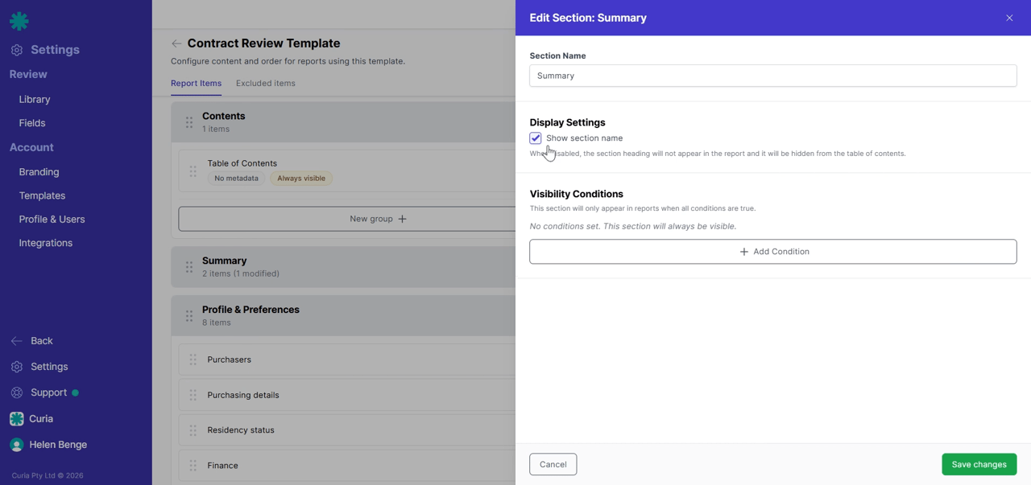Image resolution: width=1031 pixels, height=485 pixels.
Task: Click the New group button
Action: coord(346,219)
